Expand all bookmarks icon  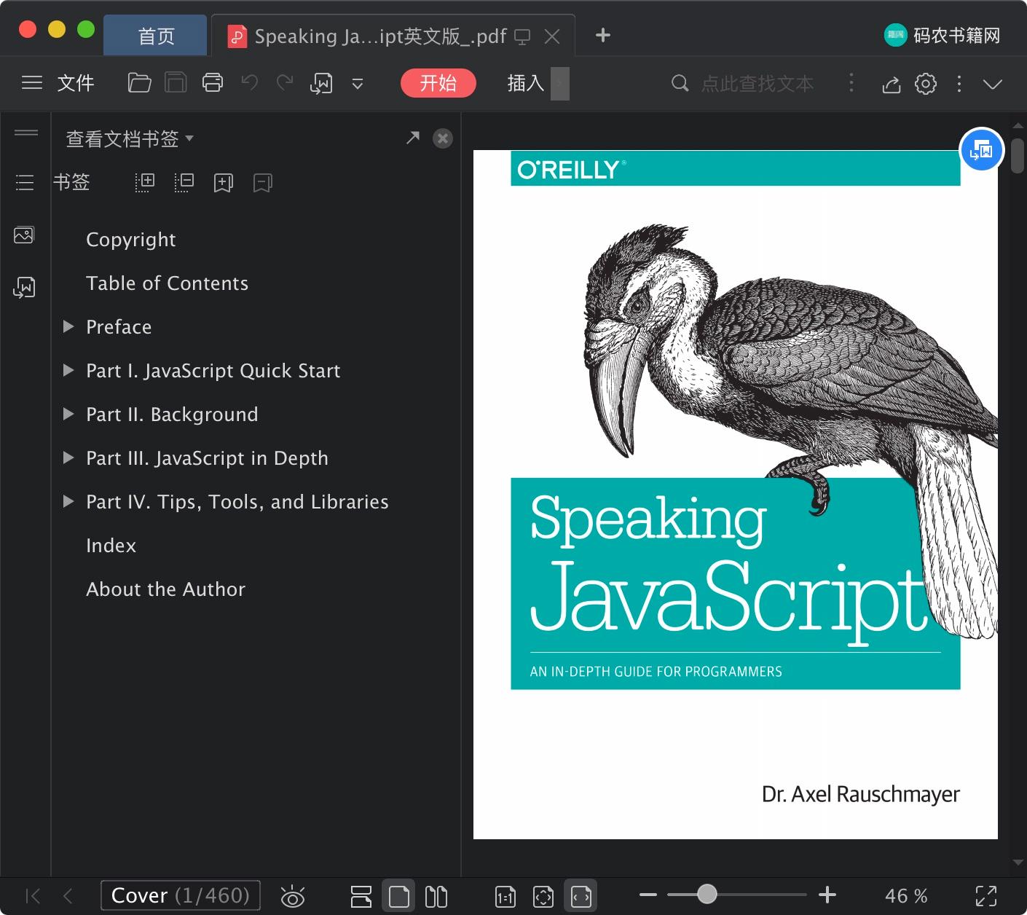coord(145,182)
